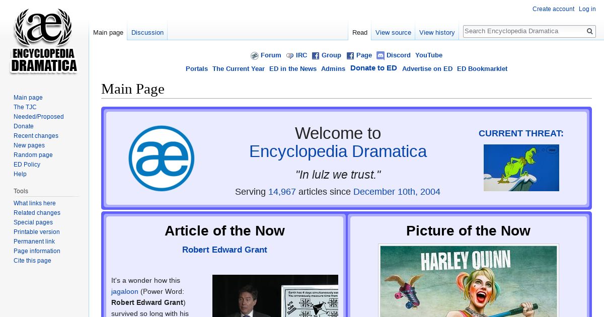
Task: Open The Current Year link
Action: tap(239, 69)
